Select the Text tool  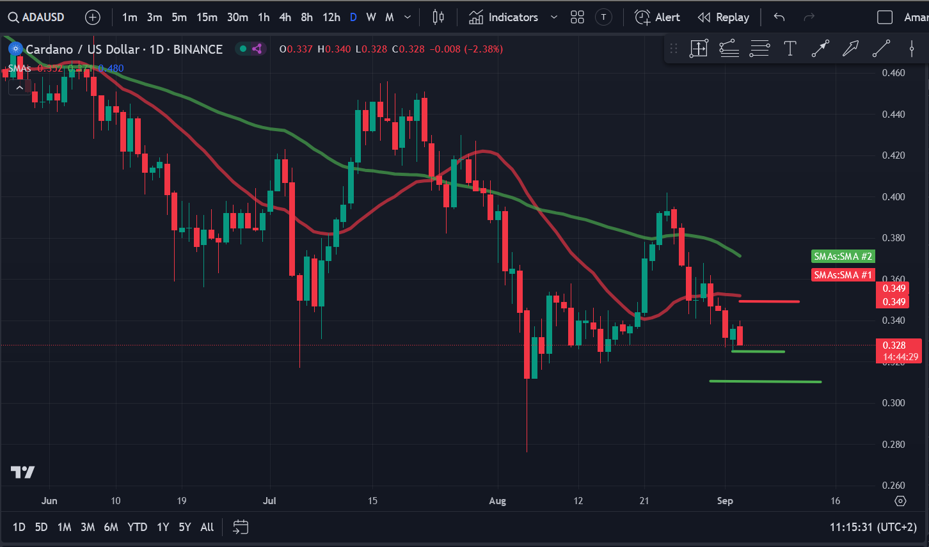pos(790,49)
